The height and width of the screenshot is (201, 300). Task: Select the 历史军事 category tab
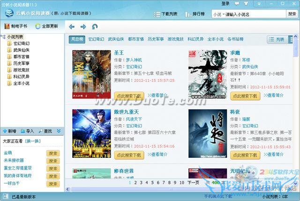coord(156,39)
